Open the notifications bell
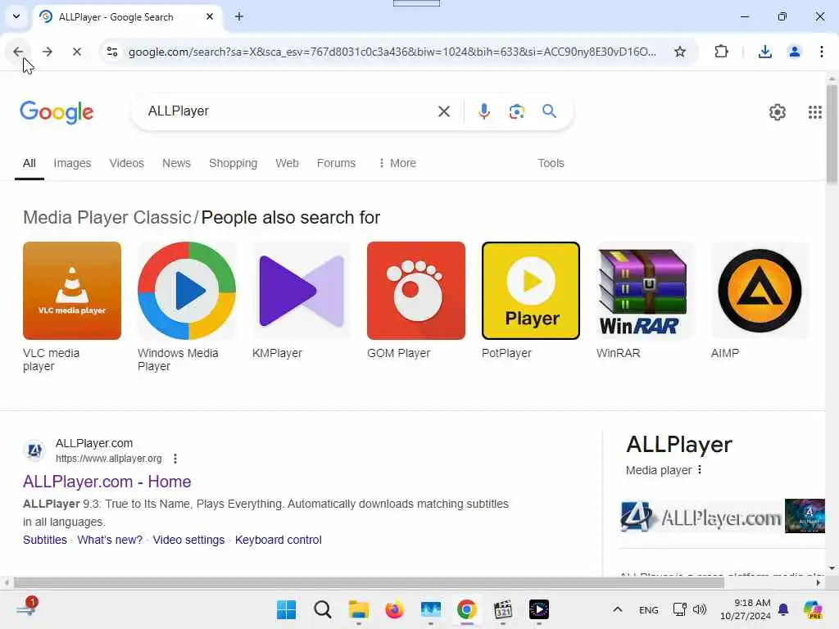 coord(783,609)
